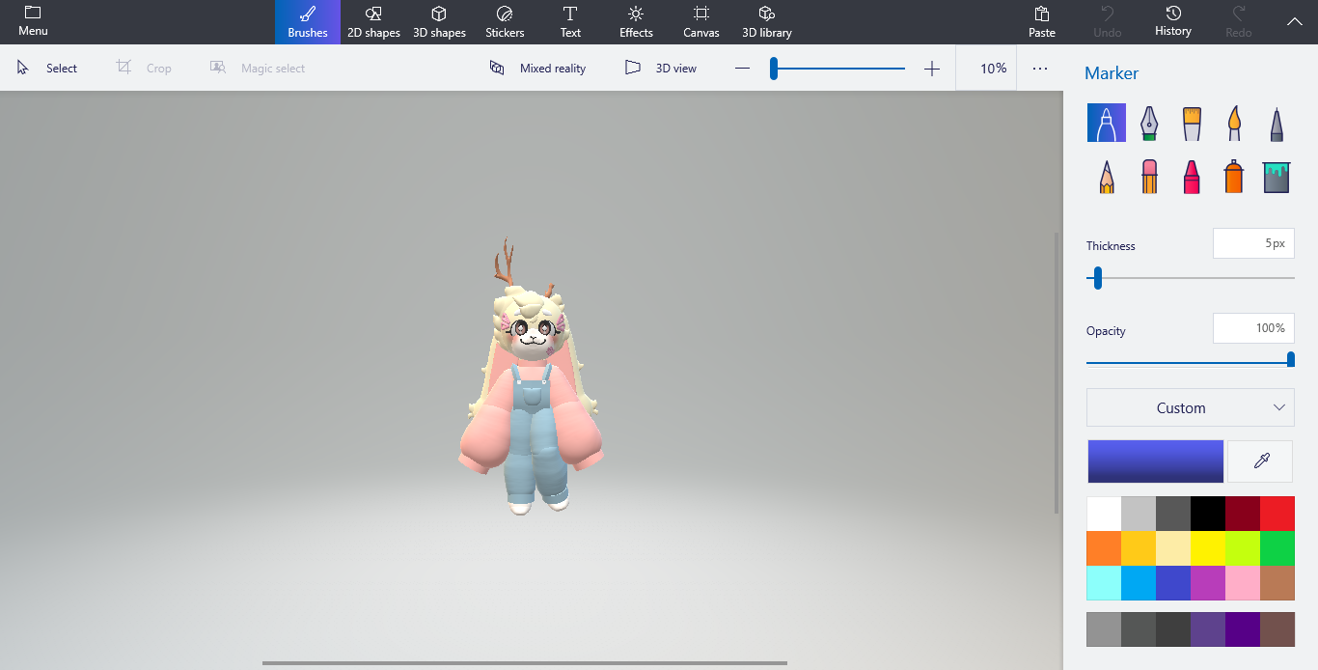
Task: Open the Canvas tab
Action: tap(701, 21)
